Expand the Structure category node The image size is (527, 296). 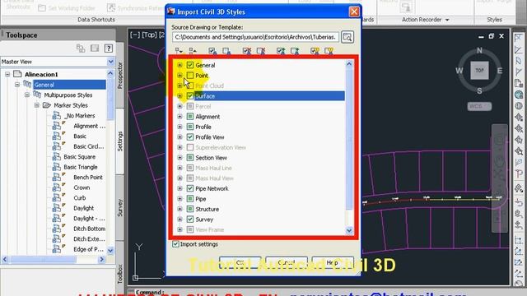(x=180, y=209)
